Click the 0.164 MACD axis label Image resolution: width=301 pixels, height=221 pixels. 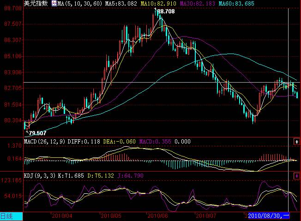point(15,159)
